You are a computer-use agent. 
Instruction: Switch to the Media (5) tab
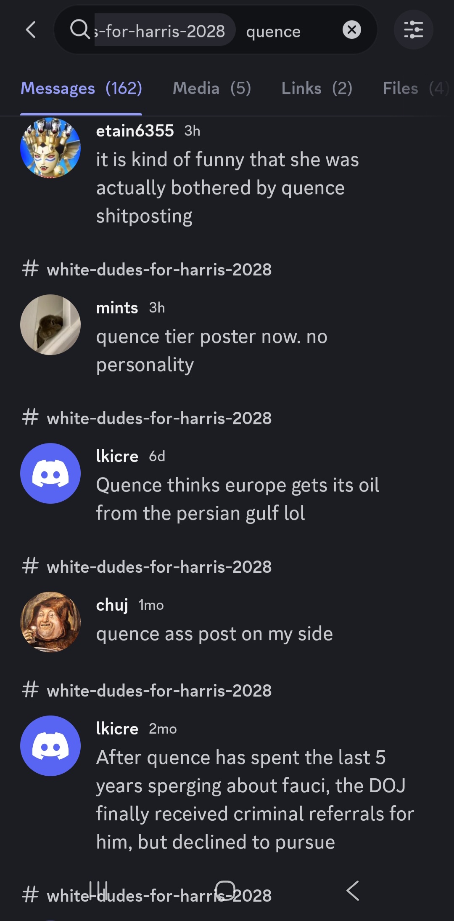(x=212, y=88)
